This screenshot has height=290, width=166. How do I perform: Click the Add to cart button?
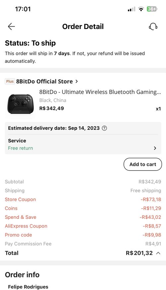143,164
